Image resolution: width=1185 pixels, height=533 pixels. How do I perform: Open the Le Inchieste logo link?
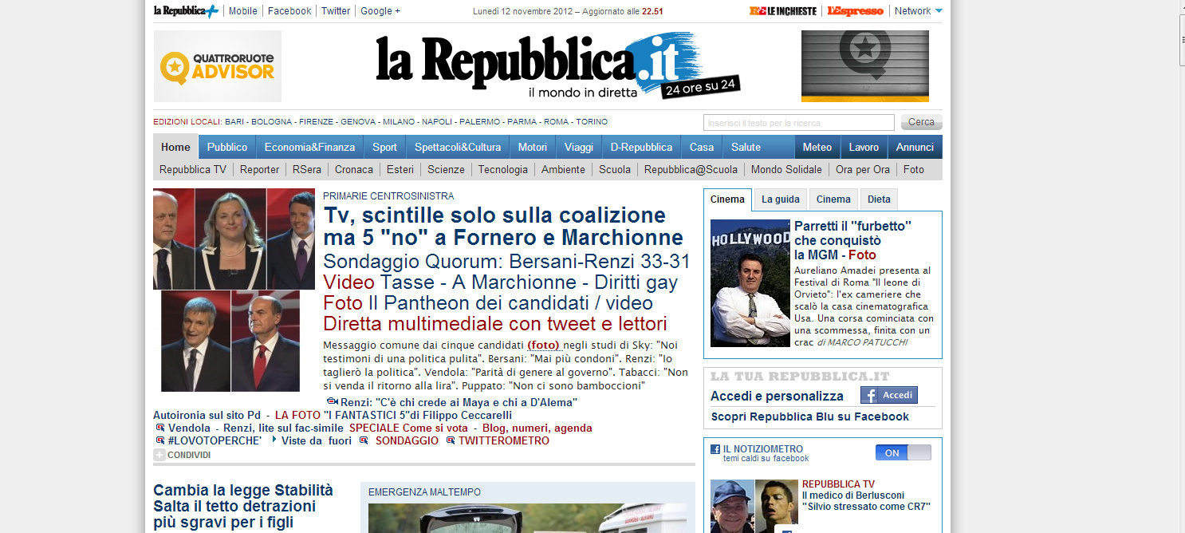[x=782, y=11]
